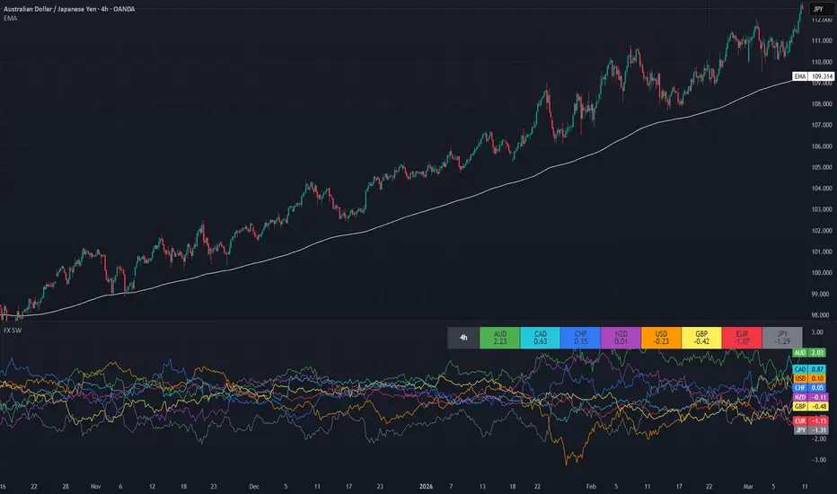Click the Nov label on time axis
This screenshot has width=837, height=494.
[x=95, y=487]
